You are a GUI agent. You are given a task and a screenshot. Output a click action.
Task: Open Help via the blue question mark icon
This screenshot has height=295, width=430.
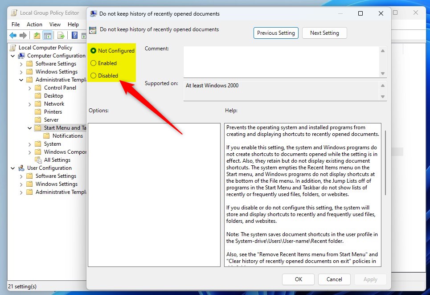point(74,35)
